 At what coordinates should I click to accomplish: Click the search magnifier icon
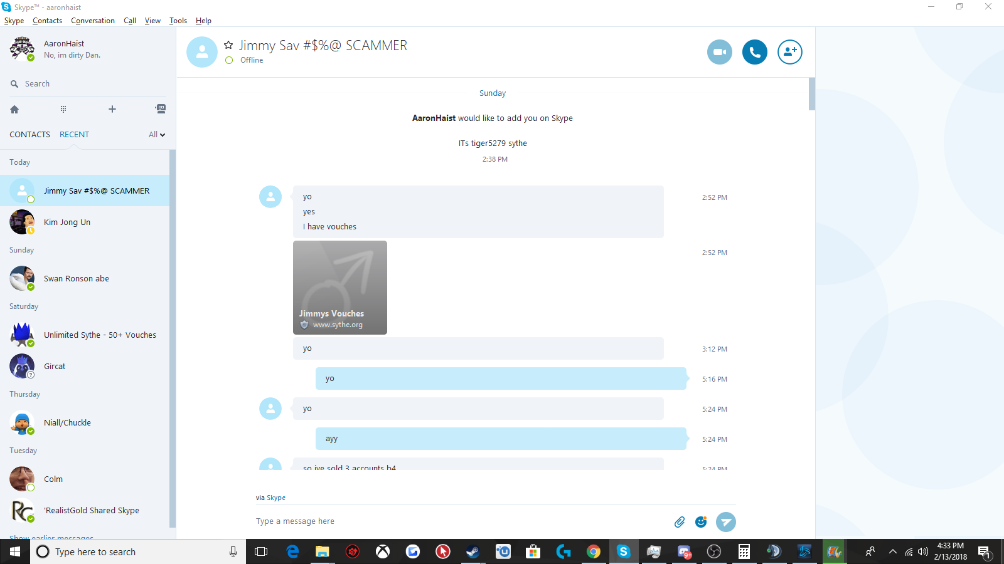[x=14, y=84]
